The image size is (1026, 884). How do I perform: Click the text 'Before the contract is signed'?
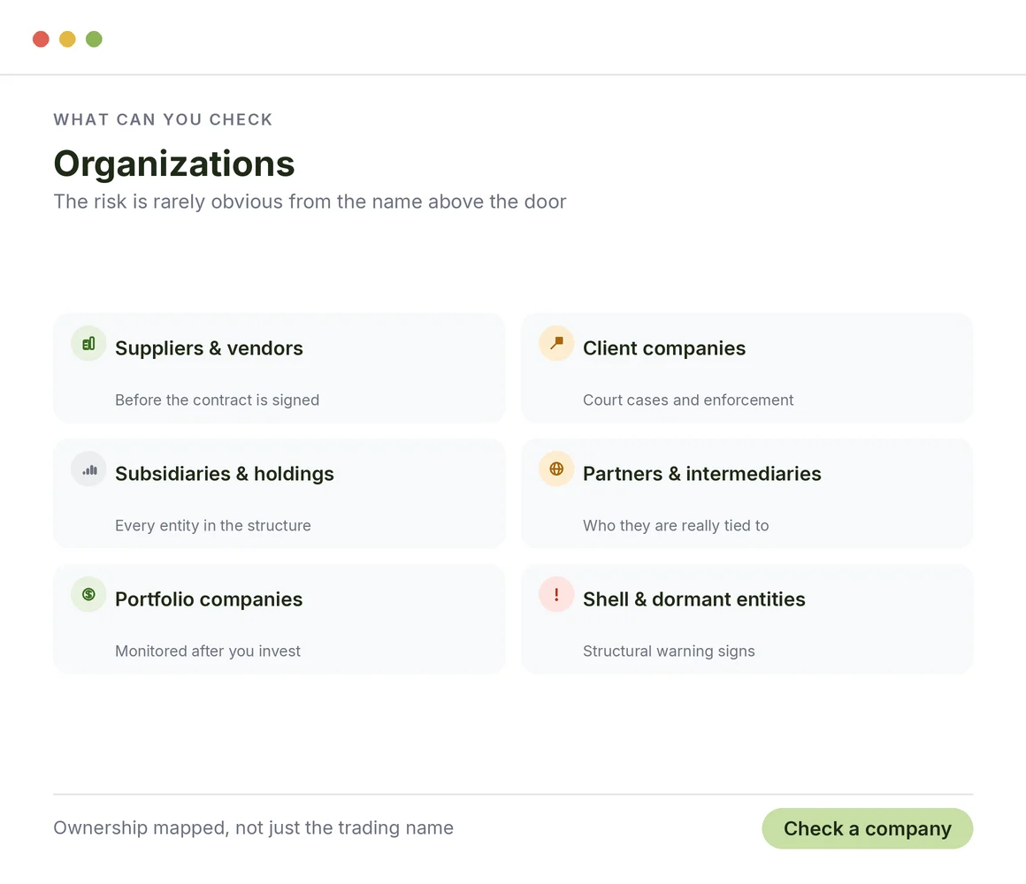point(218,400)
